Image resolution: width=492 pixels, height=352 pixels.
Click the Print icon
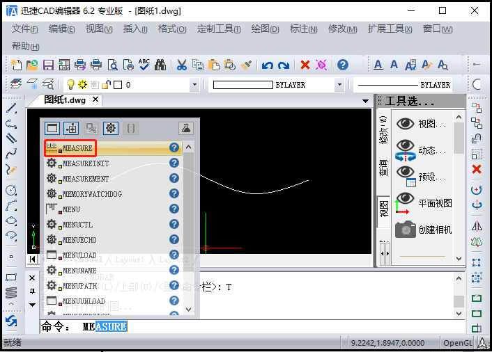(x=96, y=65)
